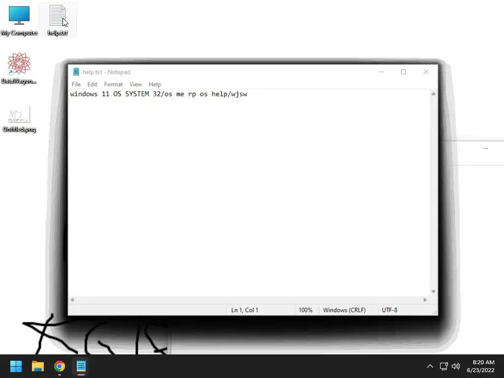
Task: Click the vertical scrollbar down arrow
Action: pos(433,291)
